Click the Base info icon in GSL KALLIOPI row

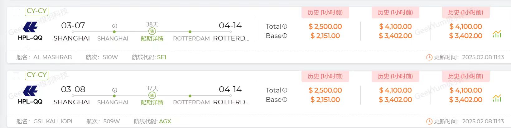(x=285, y=100)
